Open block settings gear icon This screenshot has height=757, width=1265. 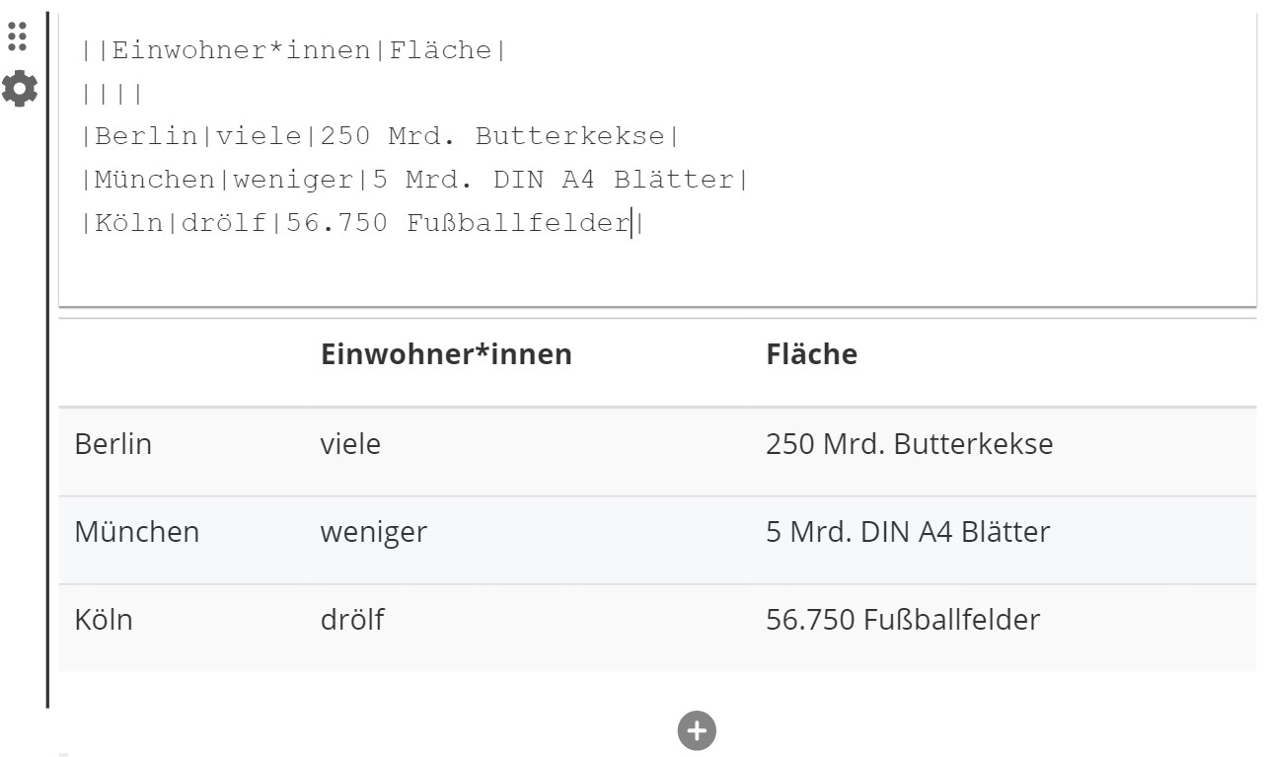click(19, 89)
